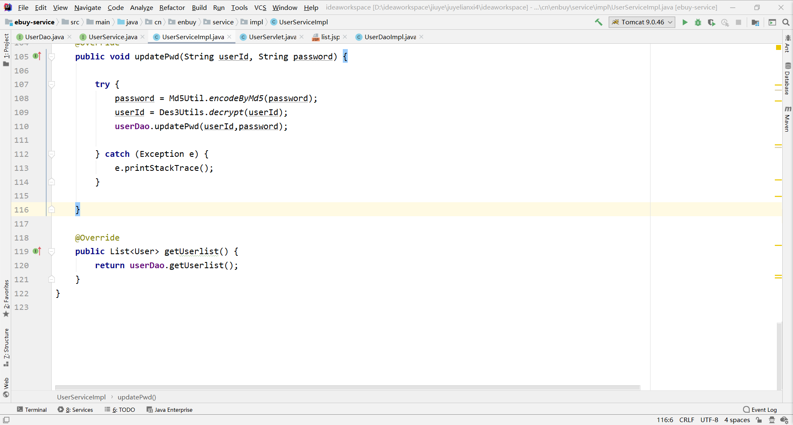Open the Tomcat 9.0.46 run configuration dropdown
This screenshot has height=425, width=793.
pos(642,22)
